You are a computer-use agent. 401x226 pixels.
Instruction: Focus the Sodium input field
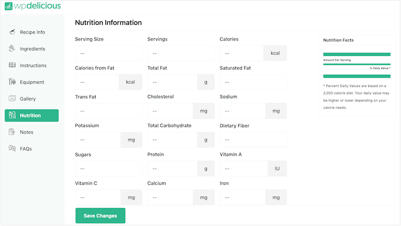(242, 111)
